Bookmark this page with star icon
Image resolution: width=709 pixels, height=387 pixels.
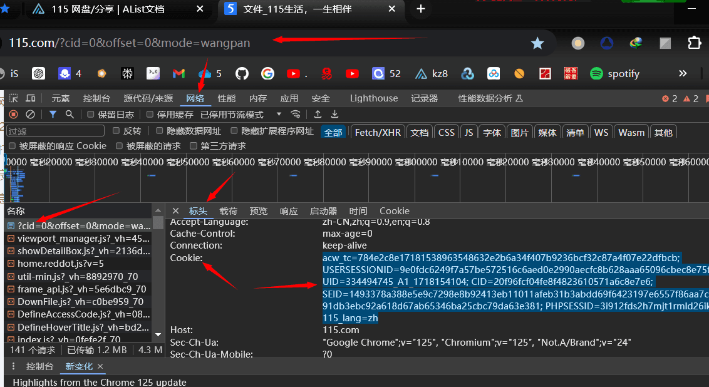(537, 43)
